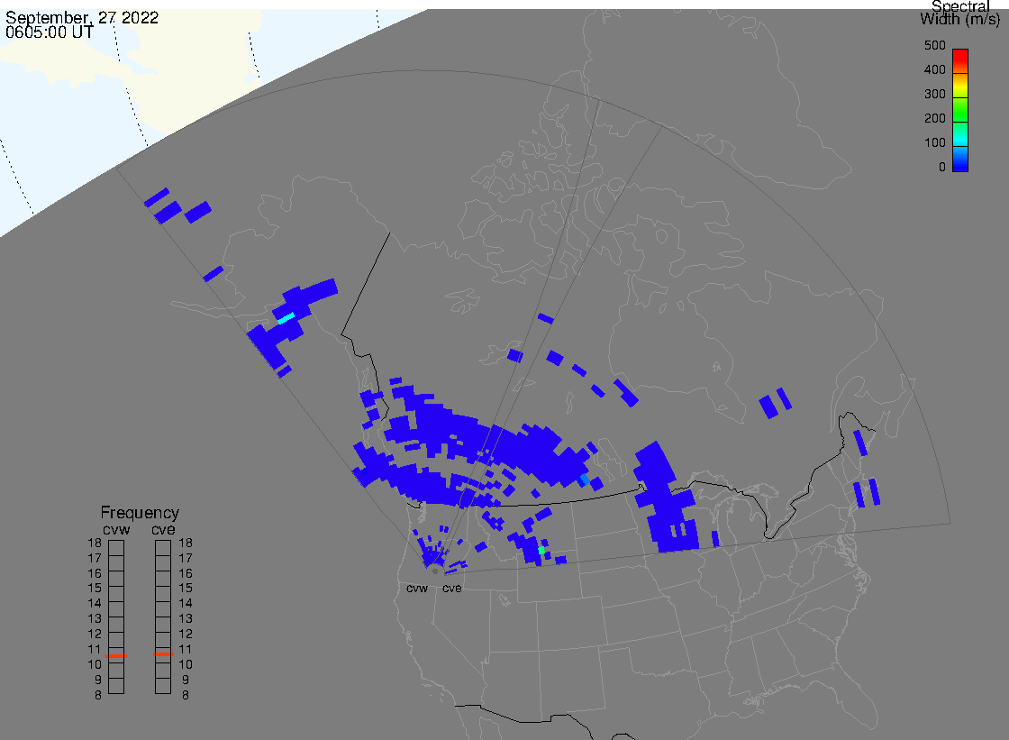Click the red marker on the cve frequency bar
This screenshot has height=740, width=1009.
click(x=163, y=654)
